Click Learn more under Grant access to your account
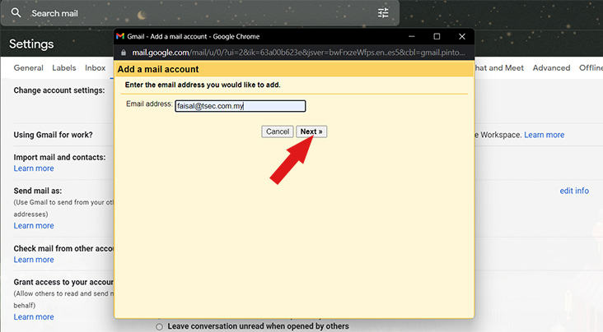The image size is (603, 332). (x=34, y=317)
